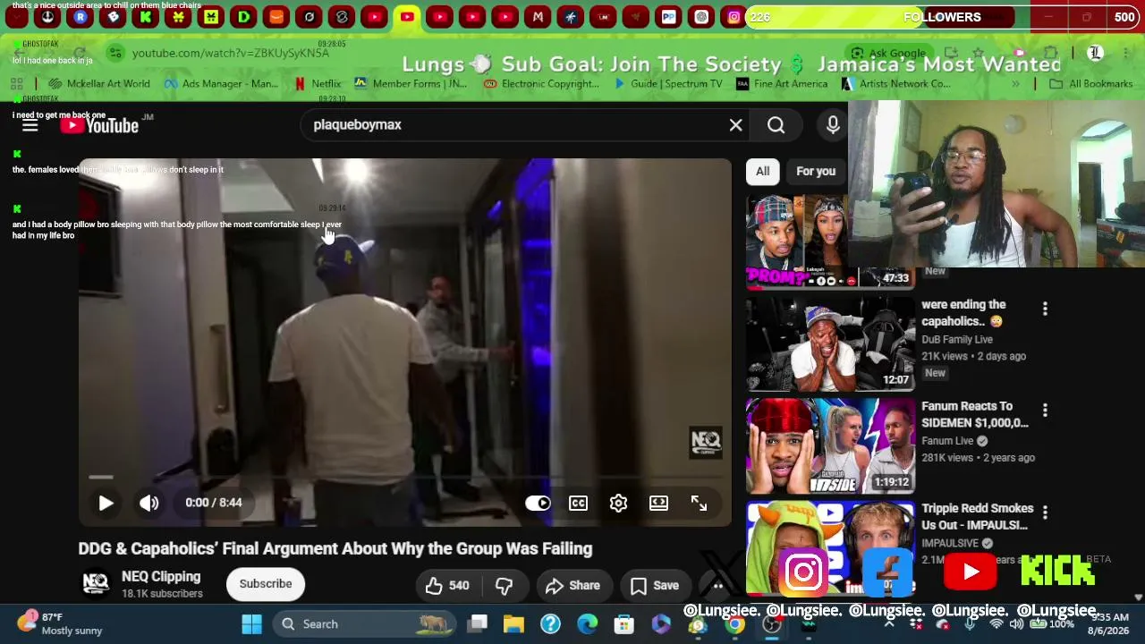Dislike this video
The width and height of the screenshot is (1145, 644).
click(505, 585)
